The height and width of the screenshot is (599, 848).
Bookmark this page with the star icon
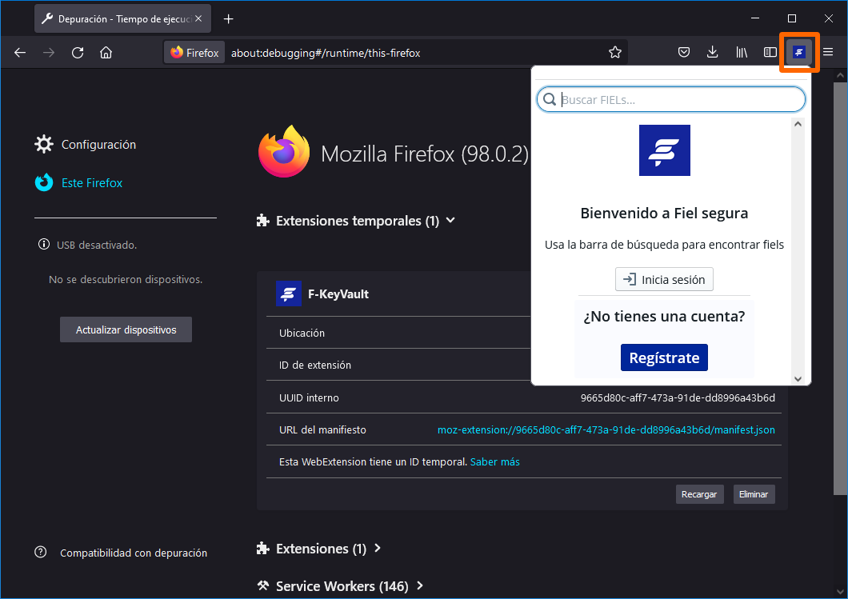coord(615,53)
